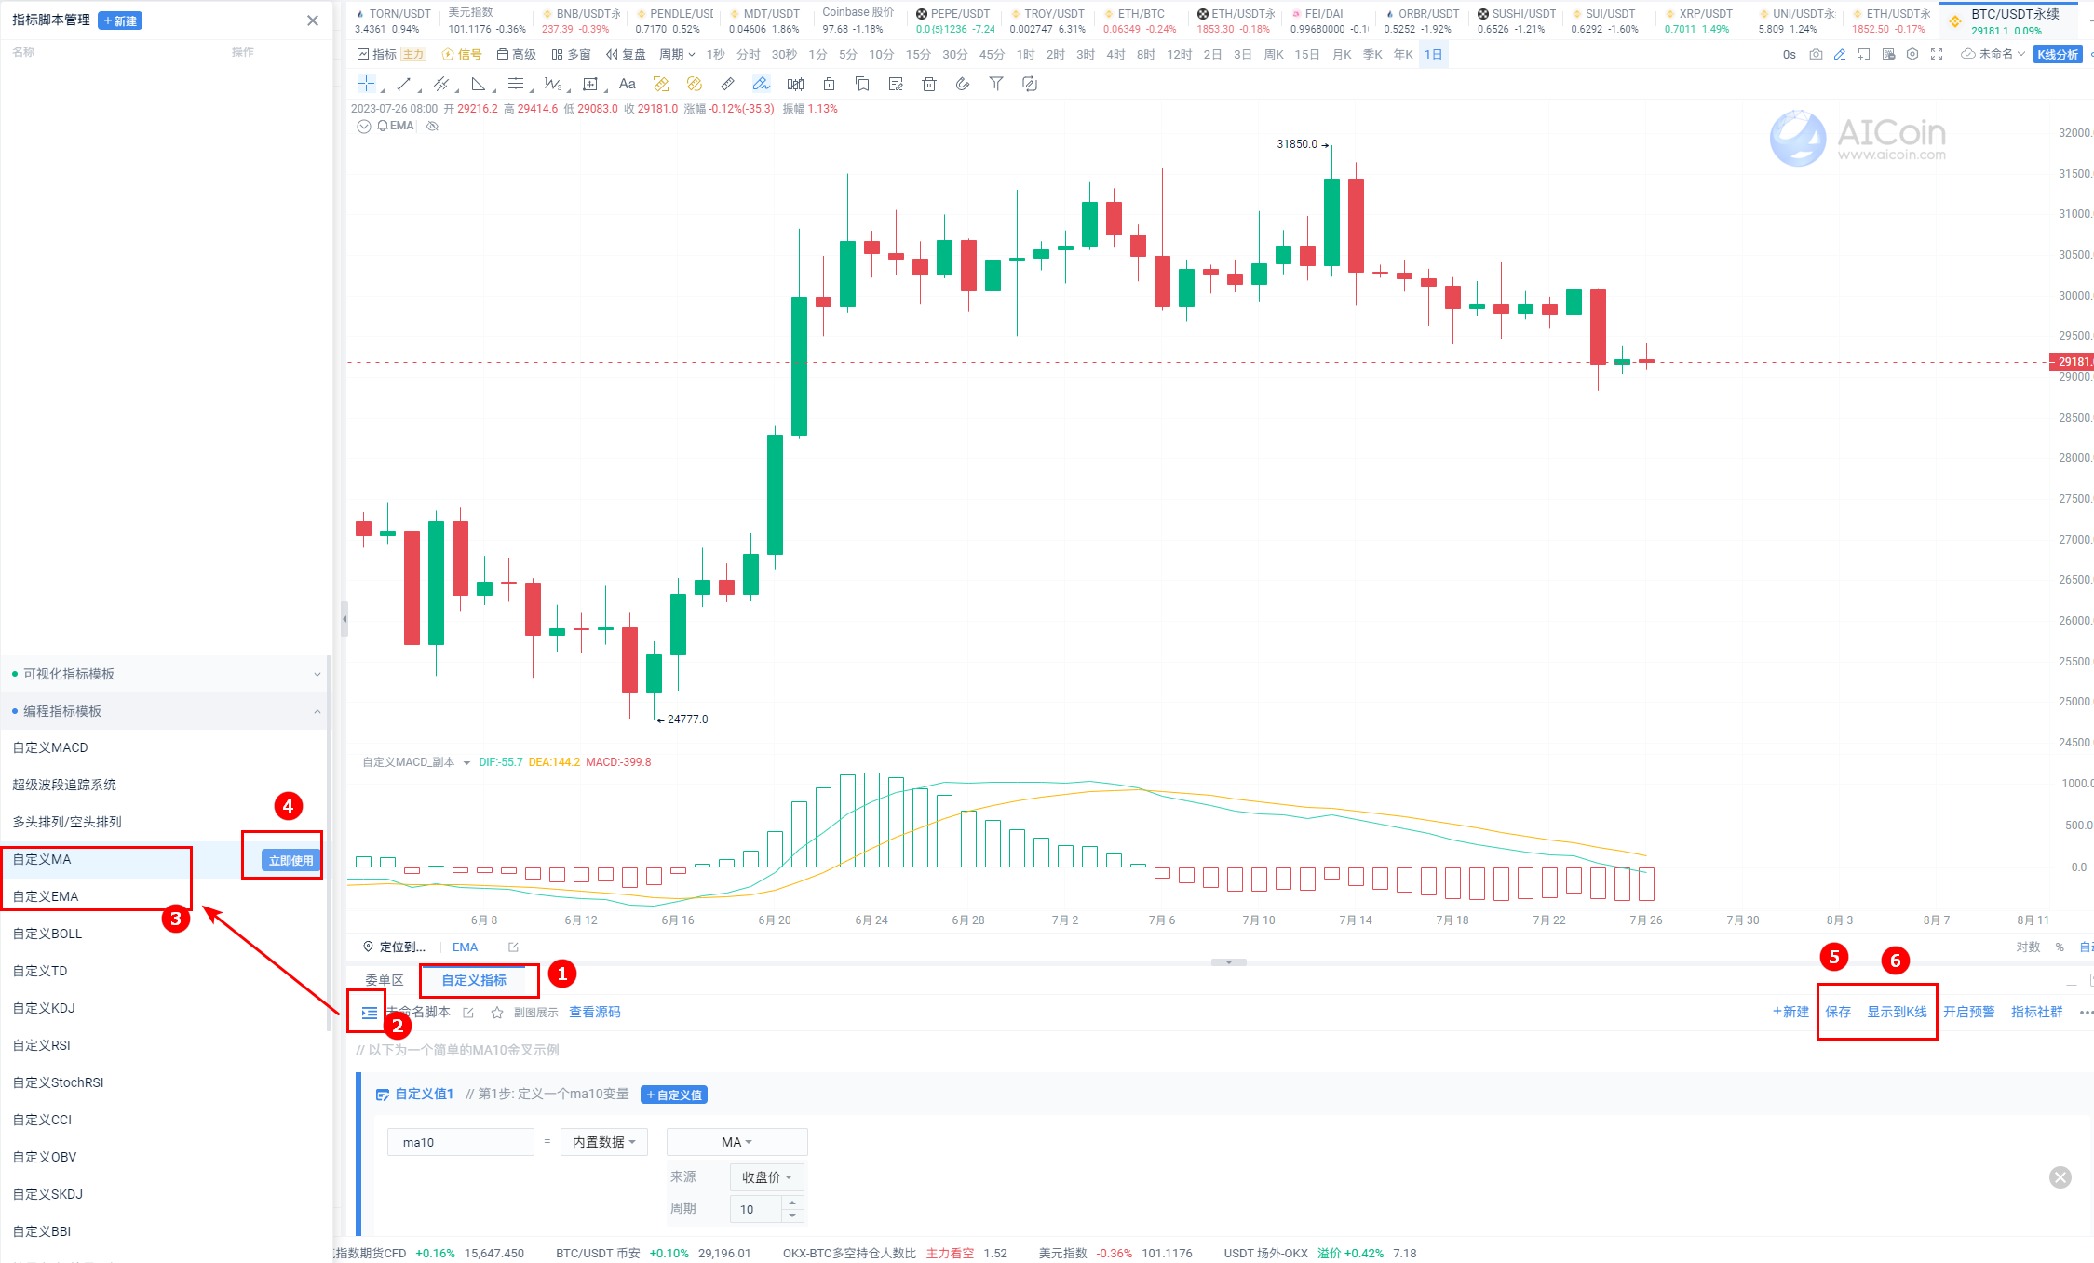Switch to 委单区 tab
This screenshot has width=2094, height=1263.
[x=384, y=980]
